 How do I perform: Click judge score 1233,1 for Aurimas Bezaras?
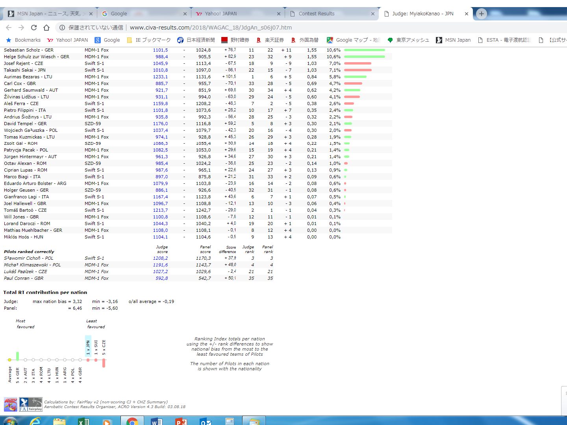pos(160,77)
